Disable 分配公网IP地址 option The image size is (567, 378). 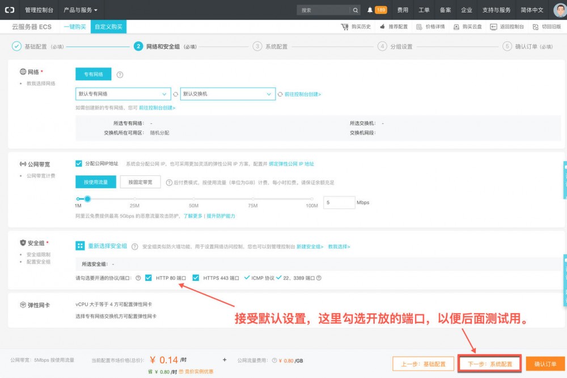[x=79, y=163]
